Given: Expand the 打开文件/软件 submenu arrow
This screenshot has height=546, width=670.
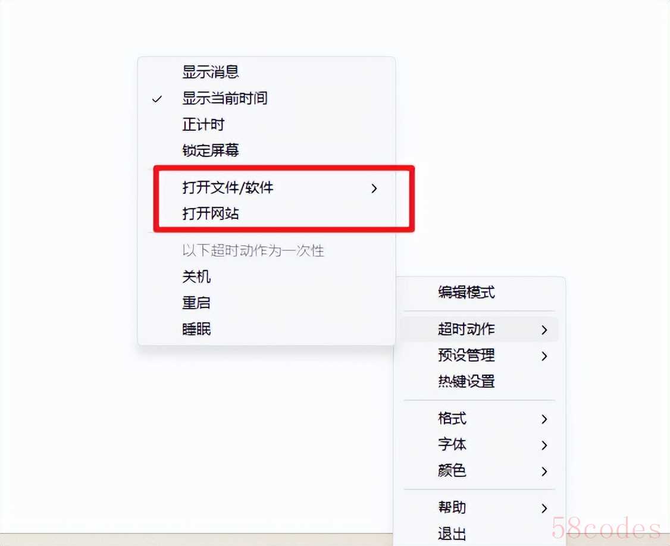Looking at the screenshot, I should (x=374, y=189).
